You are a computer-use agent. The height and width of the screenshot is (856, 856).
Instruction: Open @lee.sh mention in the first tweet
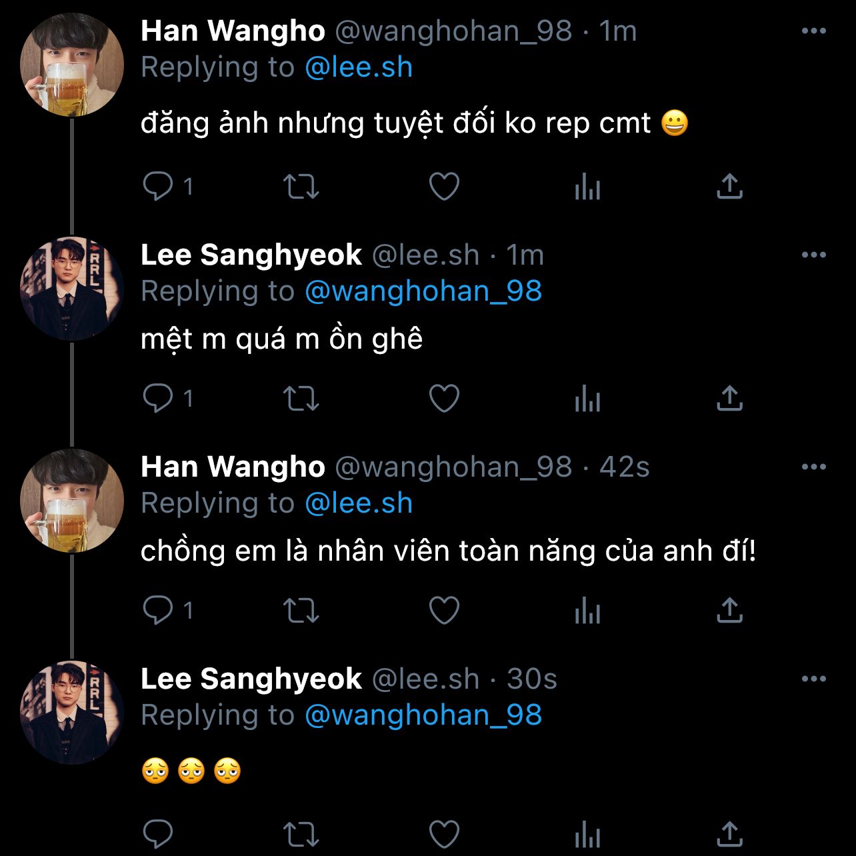(x=359, y=67)
